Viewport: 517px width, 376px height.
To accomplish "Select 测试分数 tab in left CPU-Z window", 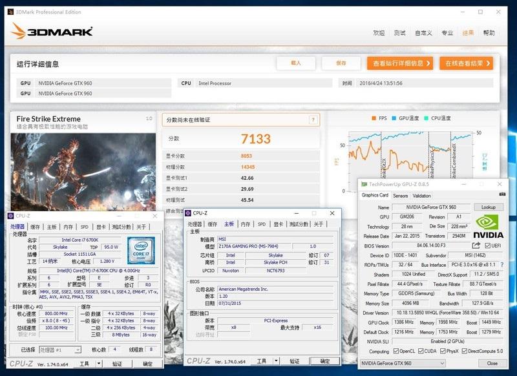I will [x=121, y=227].
